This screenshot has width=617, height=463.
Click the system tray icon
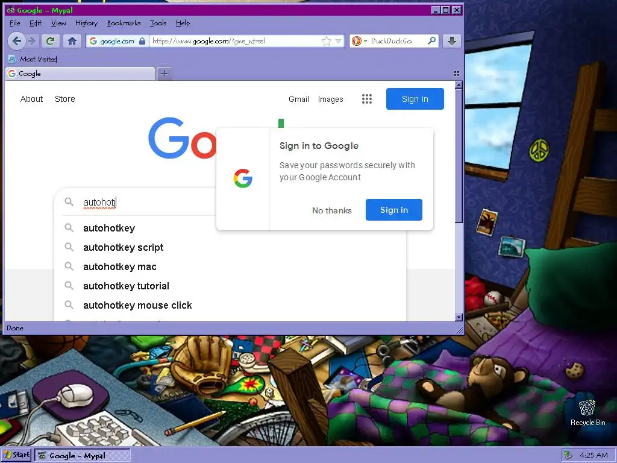pyautogui.click(x=568, y=455)
